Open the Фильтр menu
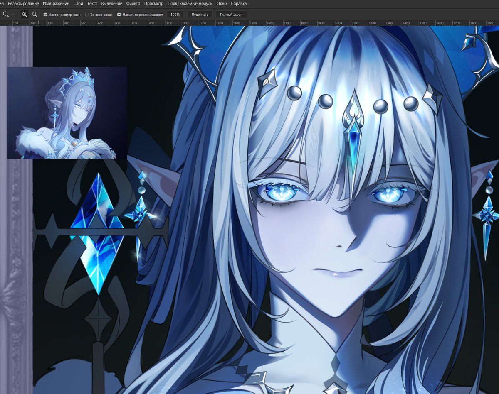Screen dimensions: 499x394 pyautogui.click(x=133, y=3)
